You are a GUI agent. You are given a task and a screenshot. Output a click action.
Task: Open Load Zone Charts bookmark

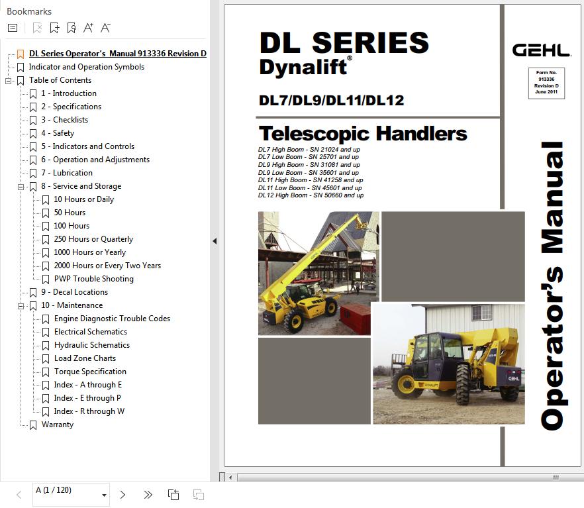pyautogui.click(x=85, y=358)
